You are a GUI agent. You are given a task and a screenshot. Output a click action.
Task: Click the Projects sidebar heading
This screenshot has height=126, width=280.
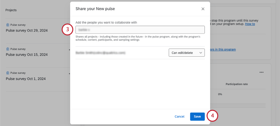click(11, 10)
